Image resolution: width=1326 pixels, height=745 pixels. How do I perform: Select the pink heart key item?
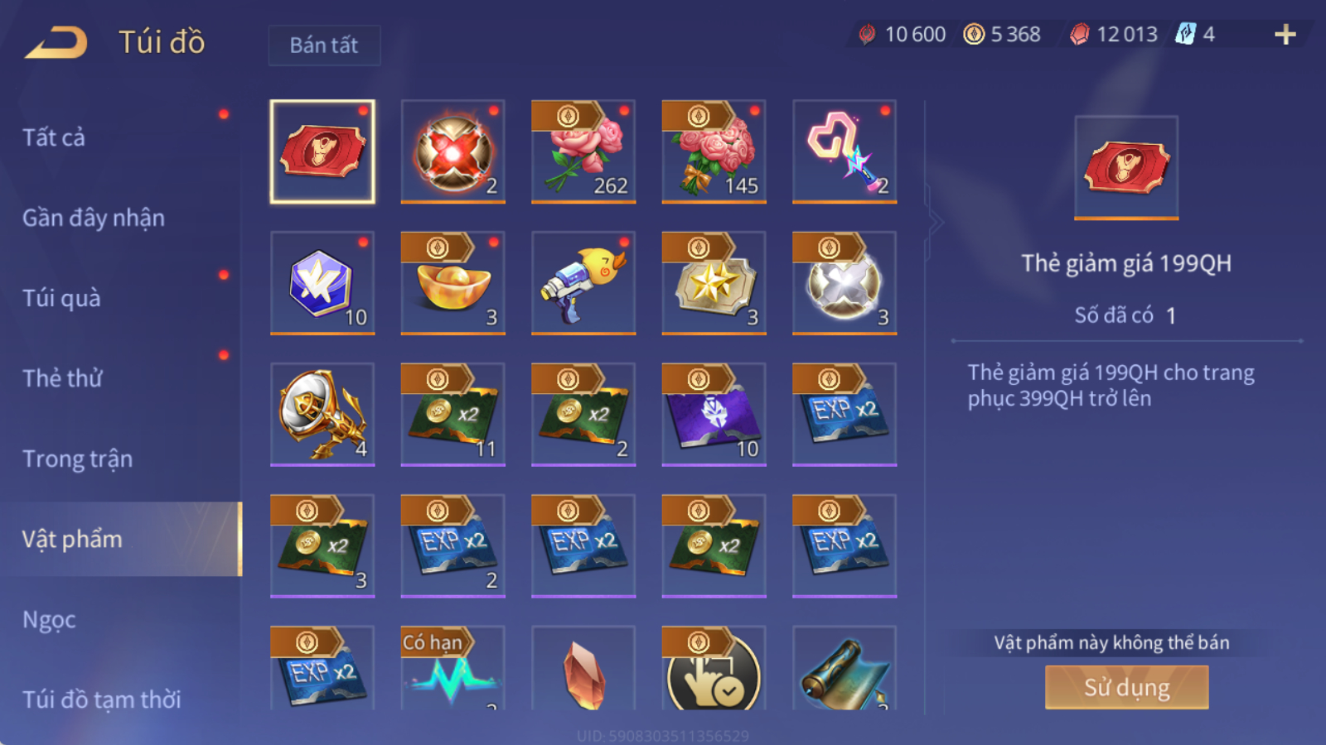[844, 151]
